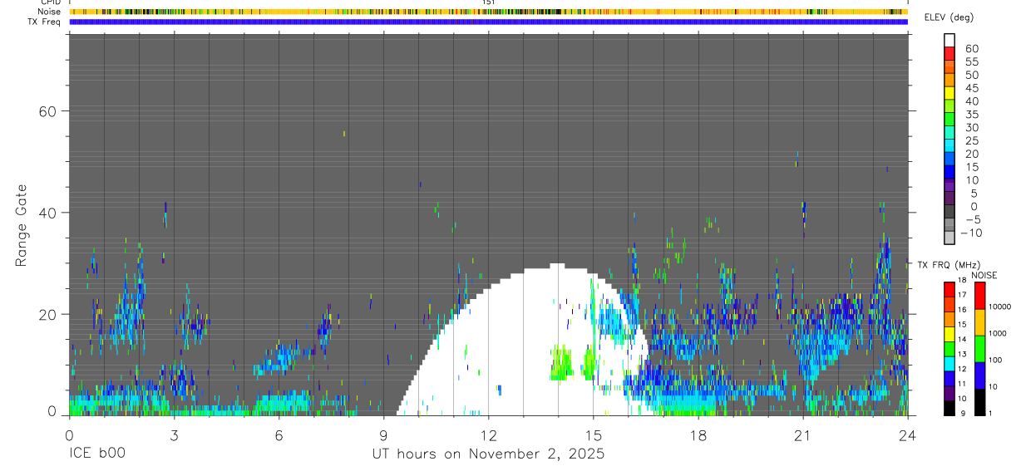The image size is (1021, 471).
Task: Pick the cyan swatch in TX FRQ colorbar
Action: pyautogui.click(x=949, y=363)
